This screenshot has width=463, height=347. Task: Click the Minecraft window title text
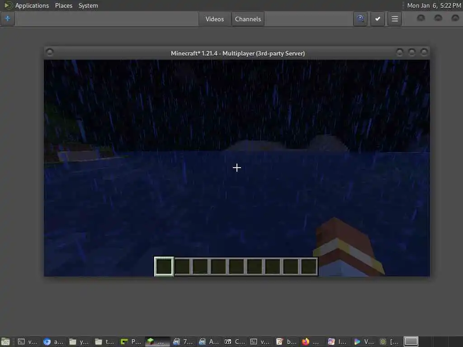(238, 53)
